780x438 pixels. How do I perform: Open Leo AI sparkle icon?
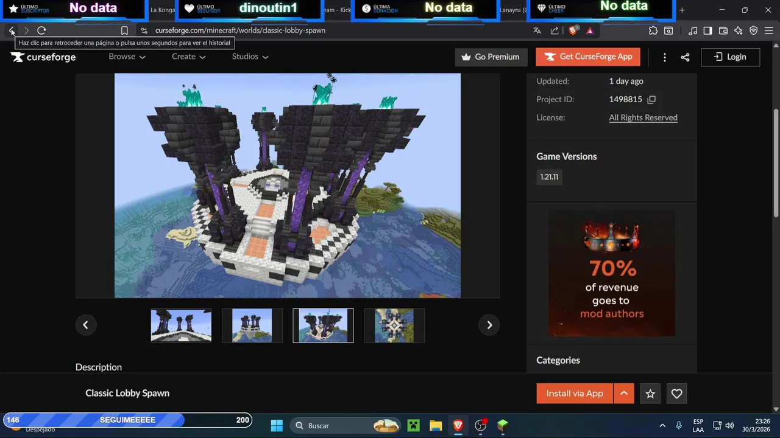pyautogui.click(x=739, y=30)
